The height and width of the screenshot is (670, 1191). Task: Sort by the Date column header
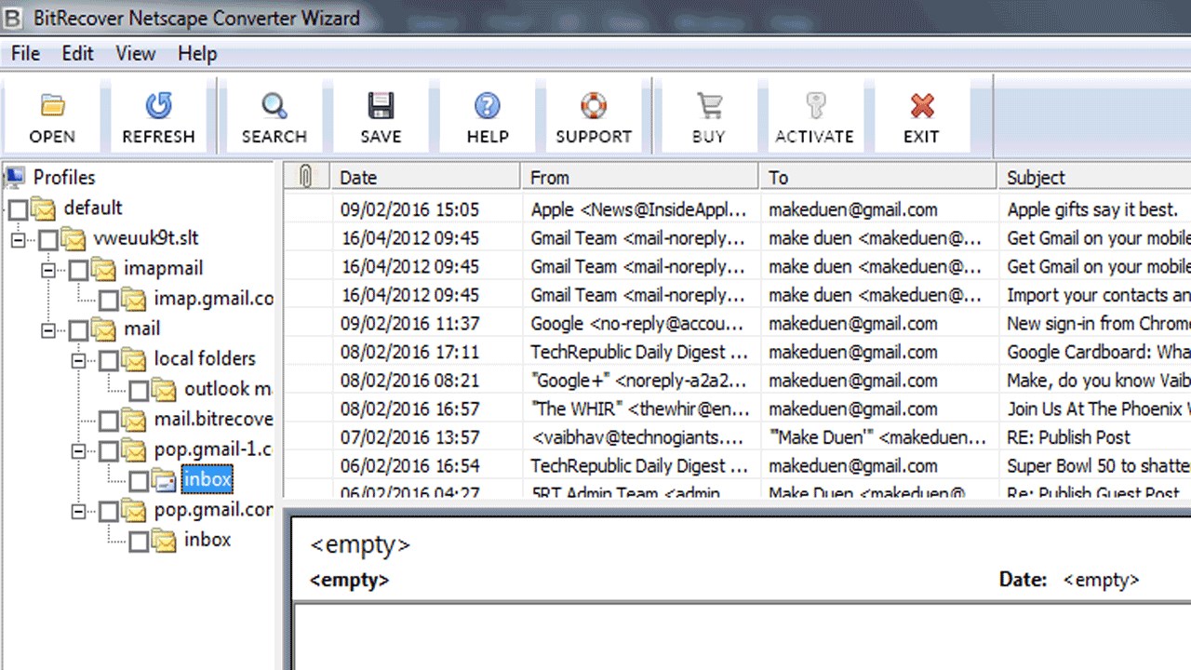(x=426, y=177)
